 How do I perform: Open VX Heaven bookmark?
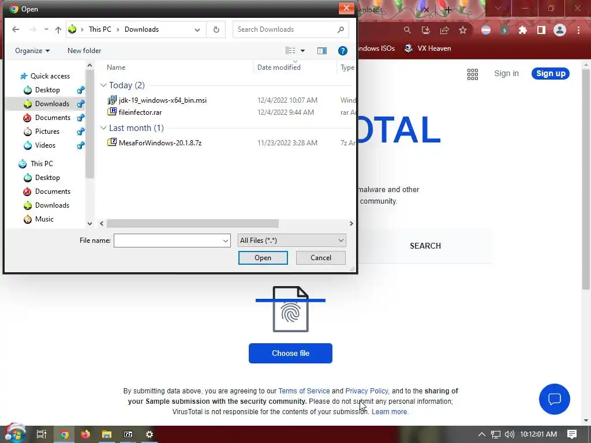[428, 48]
